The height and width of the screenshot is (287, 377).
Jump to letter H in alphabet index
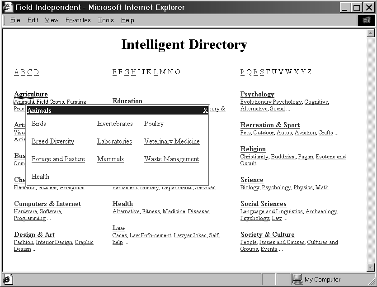pos(133,72)
